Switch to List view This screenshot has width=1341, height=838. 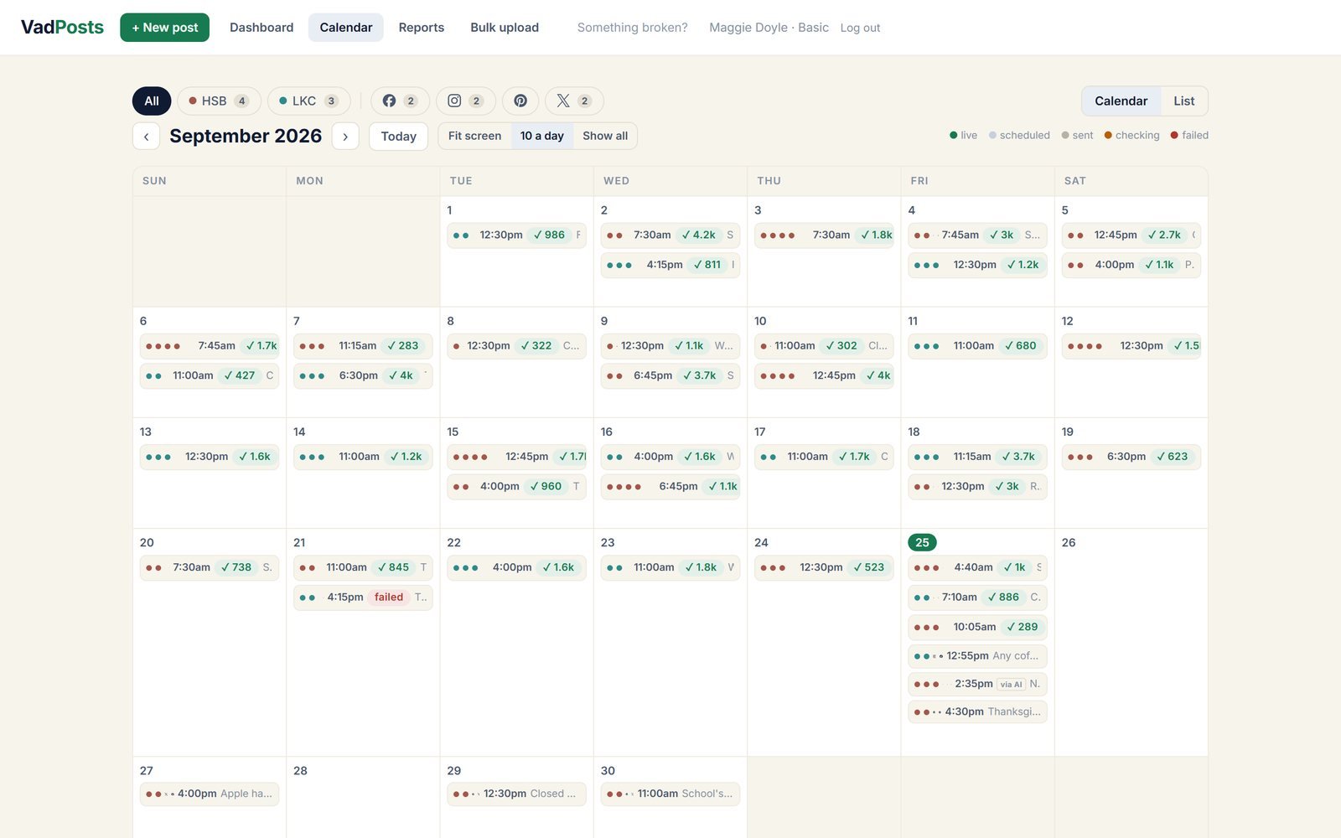tap(1184, 101)
